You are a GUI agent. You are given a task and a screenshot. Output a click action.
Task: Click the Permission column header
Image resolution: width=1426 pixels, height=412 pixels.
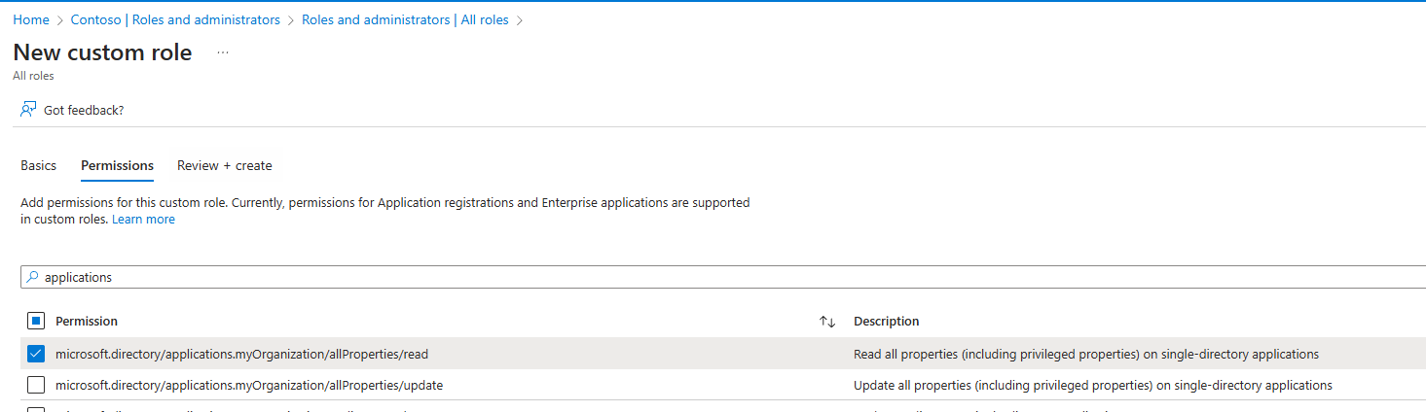point(87,321)
